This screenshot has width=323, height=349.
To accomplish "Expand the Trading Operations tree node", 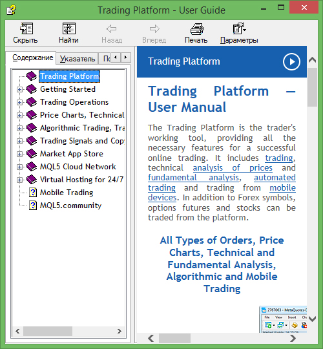I will pyautogui.click(x=19, y=102).
